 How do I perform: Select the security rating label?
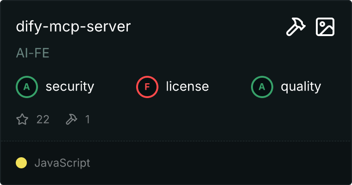coord(69,86)
